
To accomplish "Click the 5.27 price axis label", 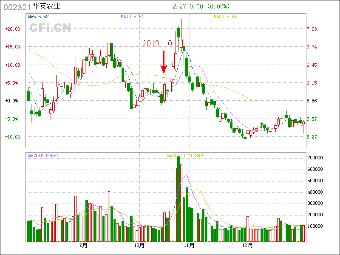I will coord(312,137).
